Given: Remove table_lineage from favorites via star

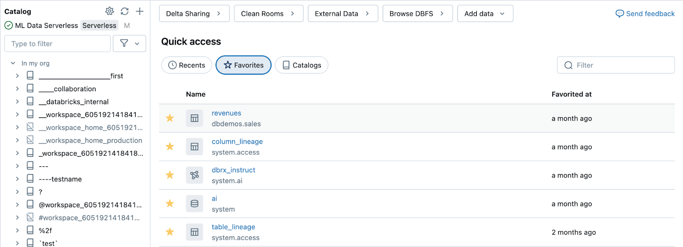Looking at the screenshot, I should tap(170, 232).
